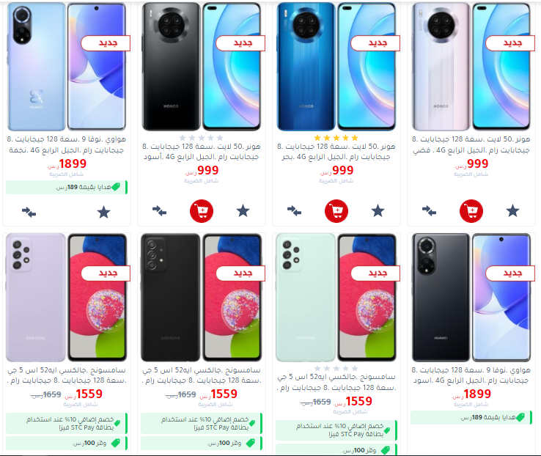Compare the black Honor 50 Lite

[x=159, y=210]
